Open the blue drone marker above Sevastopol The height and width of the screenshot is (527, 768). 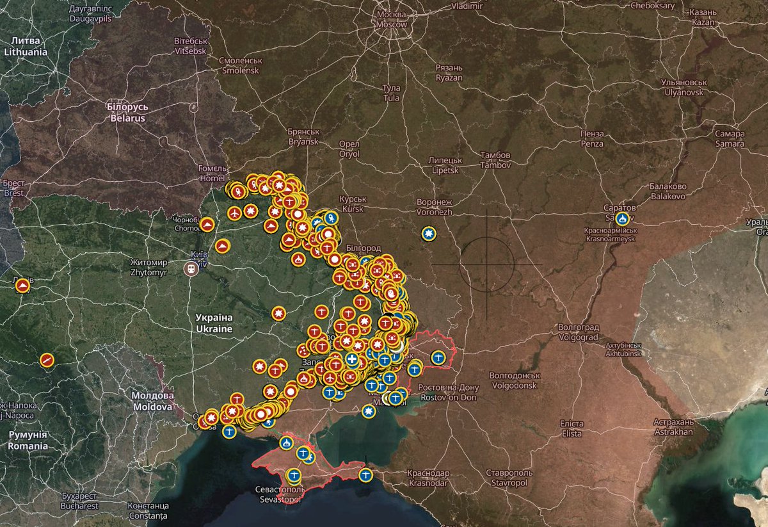click(x=294, y=476)
